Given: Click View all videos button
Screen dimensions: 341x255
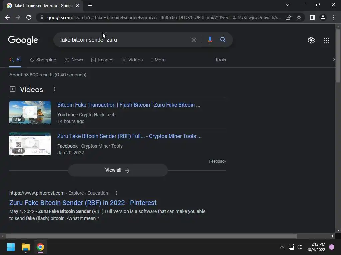Looking at the screenshot, I should pyautogui.click(x=118, y=170).
